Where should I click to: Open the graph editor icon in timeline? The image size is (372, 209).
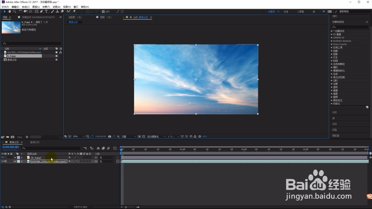(x=115, y=148)
